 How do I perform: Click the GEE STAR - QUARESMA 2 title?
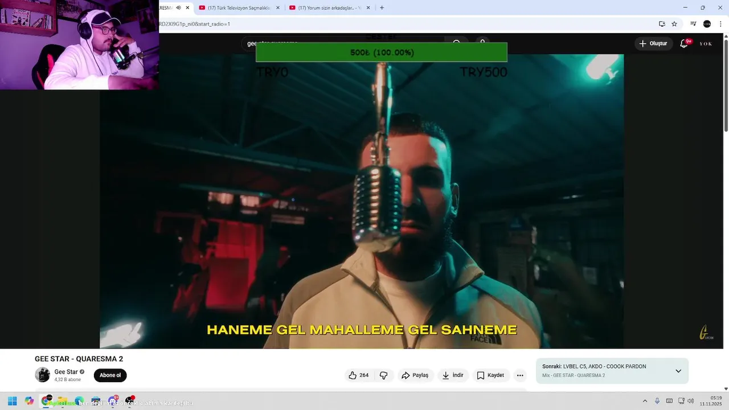[x=79, y=359]
